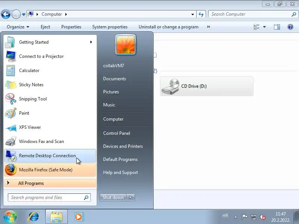299x224 pixels.
Task: Click the Action Center flag icon
Action: pos(244,217)
